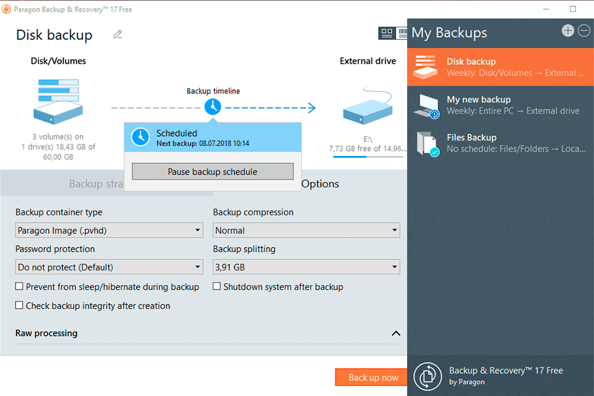Switch to the tile view icon
The height and width of the screenshot is (396, 594).
pos(387,33)
